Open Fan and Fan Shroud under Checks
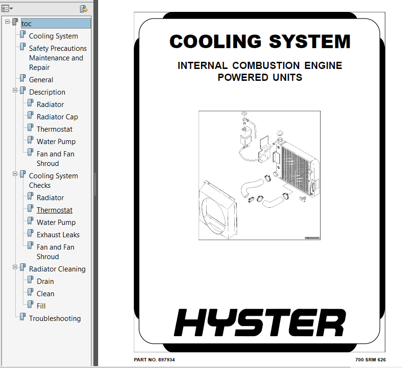The image size is (402, 368). 55,252
